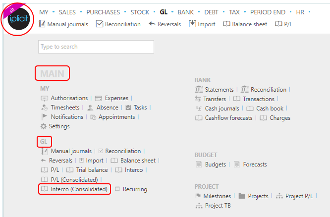The image size is (330, 217).
Task: Open the PERIOD END menu
Action: [268, 12]
